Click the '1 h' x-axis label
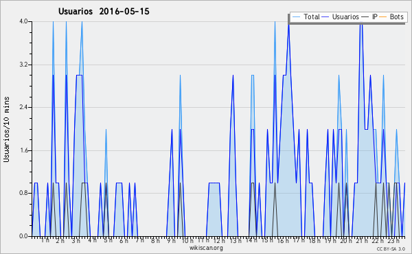This screenshot has width=412, height=254. [45, 240]
